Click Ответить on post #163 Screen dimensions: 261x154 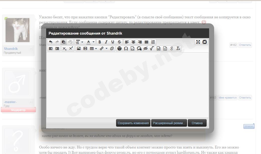tap(245, 98)
